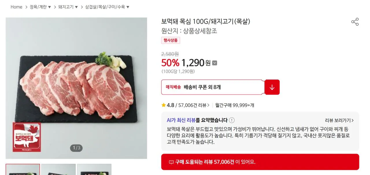Image resolution: width=370 pixels, height=175 pixels.
Task: Click the 행사상품 event badge
Action: pyautogui.click(x=171, y=40)
